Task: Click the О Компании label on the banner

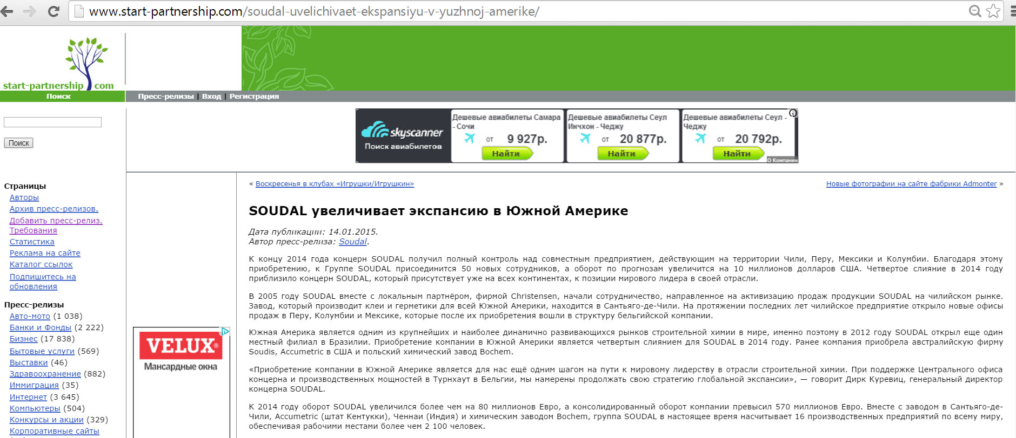Action: coord(783,160)
